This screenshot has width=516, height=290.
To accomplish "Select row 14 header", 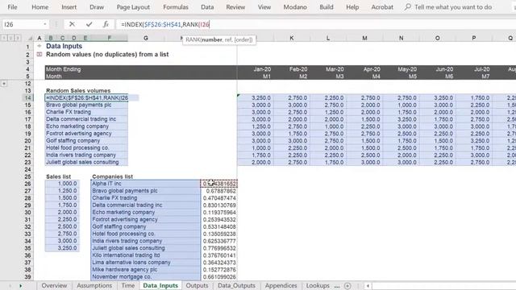I will coord(27,97).
